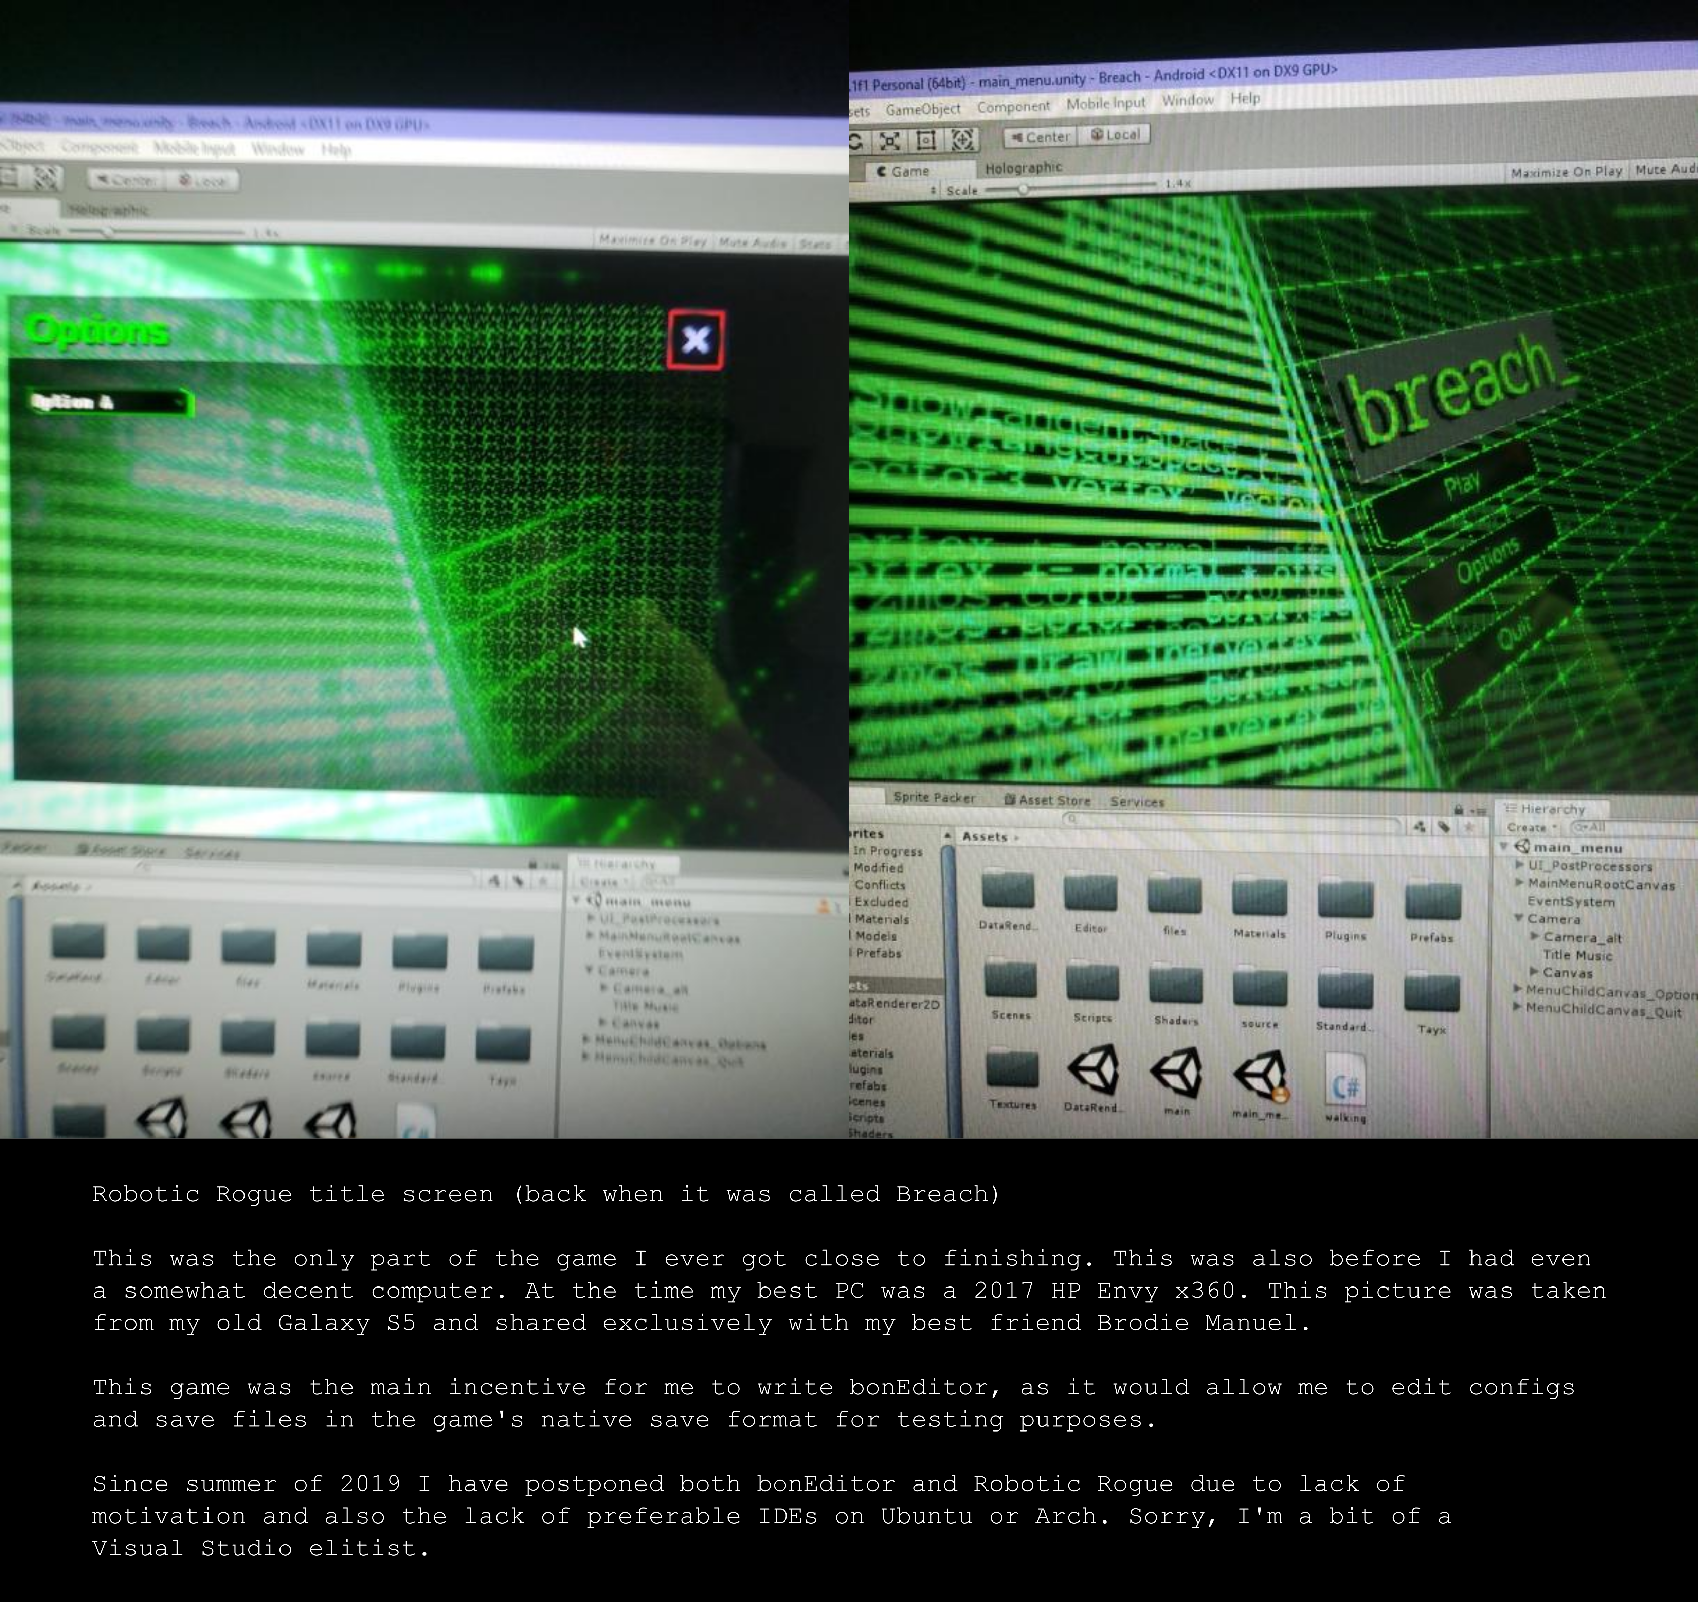
Task: Expand MainMenuRootCanvas in Hierarchy
Action: (1519, 883)
